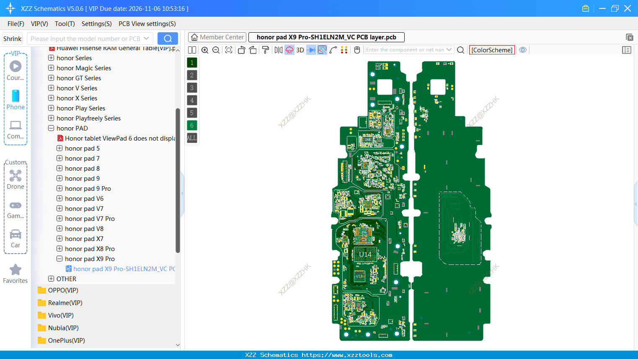Open ColorScheme color configuration swatches
This screenshot has height=359, width=638.
click(x=344, y=50)
